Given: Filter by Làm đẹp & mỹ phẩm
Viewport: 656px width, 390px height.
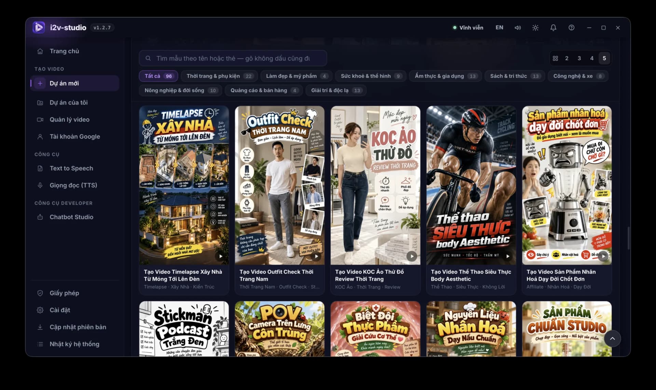Looking at the screenshot, I should tap(297, 76).
